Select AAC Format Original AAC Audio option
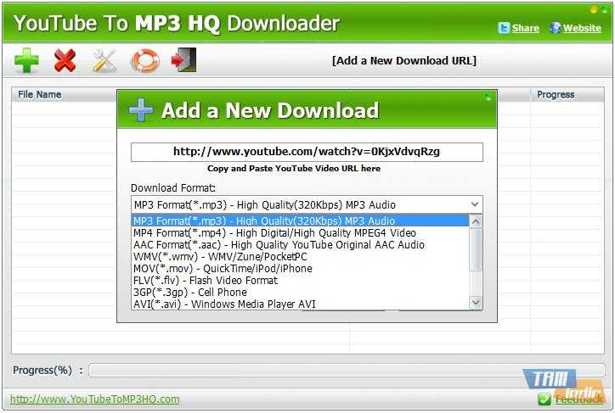This screenshot has height=413, width=615. click(300, 245)
